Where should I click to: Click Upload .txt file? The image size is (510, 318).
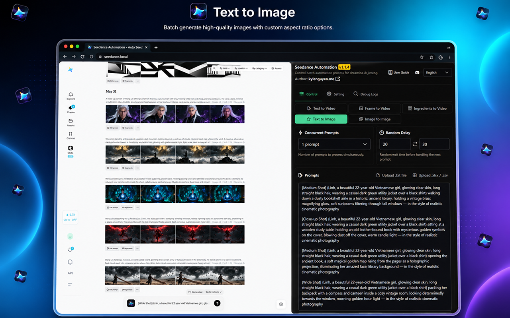point(392,175)
